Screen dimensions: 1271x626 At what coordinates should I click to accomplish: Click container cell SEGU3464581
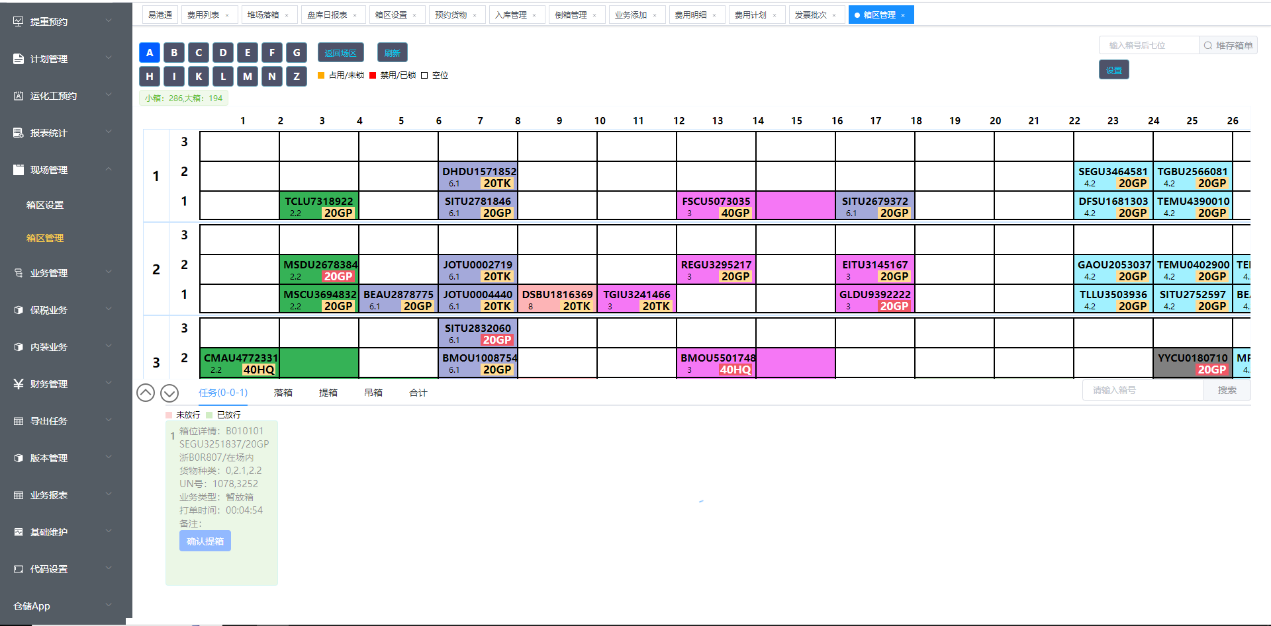point(1113,176)
